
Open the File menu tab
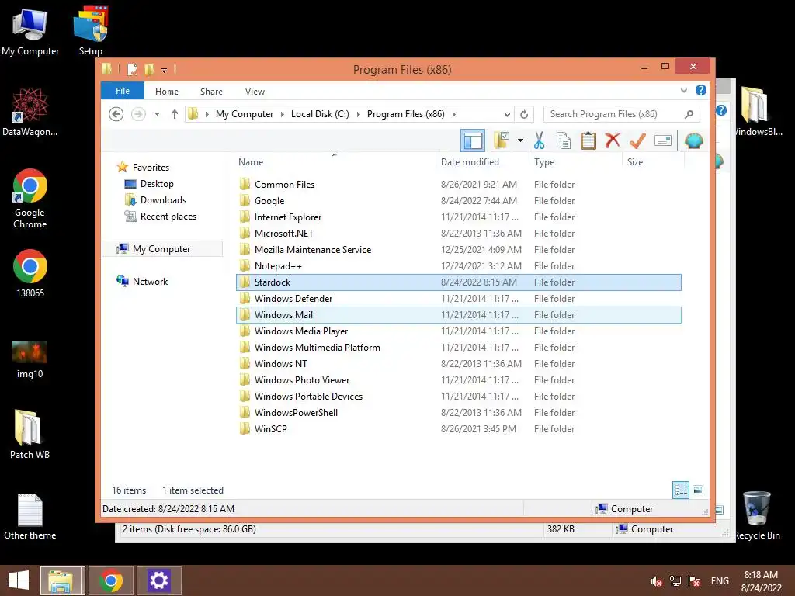point(123,91)
